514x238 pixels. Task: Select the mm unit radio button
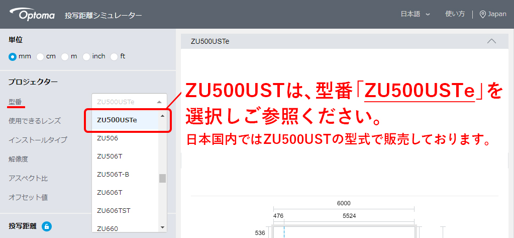coord(12,56)
